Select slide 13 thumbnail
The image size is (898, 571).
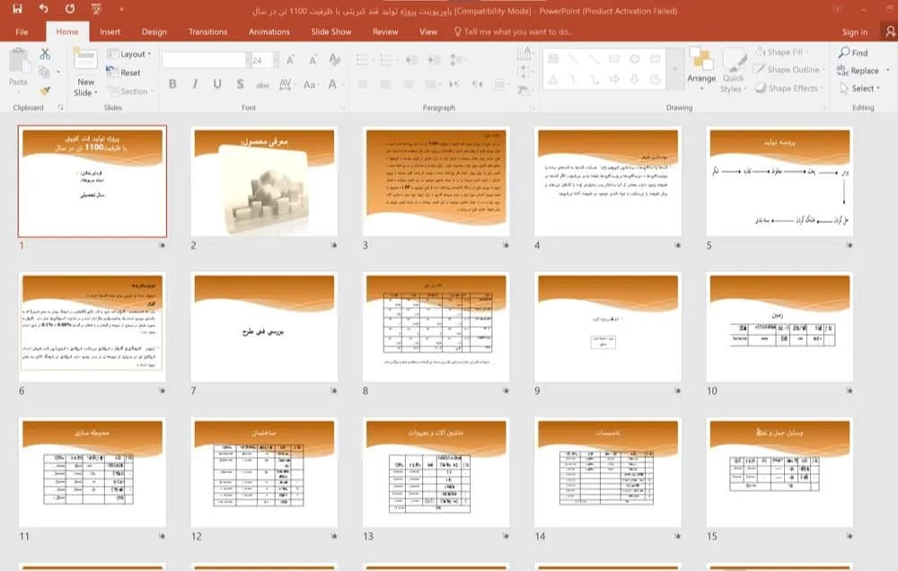click(x=436, y=472)
